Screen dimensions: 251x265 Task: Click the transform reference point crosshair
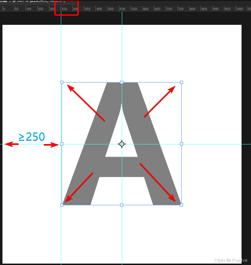[x=122, y=144]
